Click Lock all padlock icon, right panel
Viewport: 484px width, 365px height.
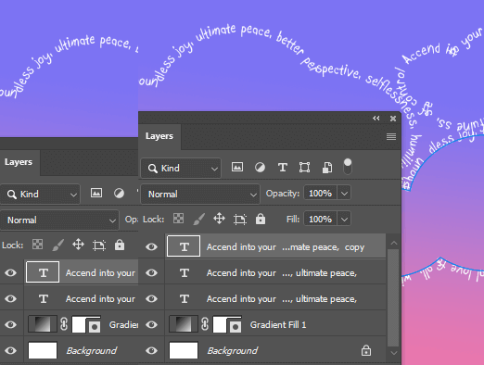point(261,219)
